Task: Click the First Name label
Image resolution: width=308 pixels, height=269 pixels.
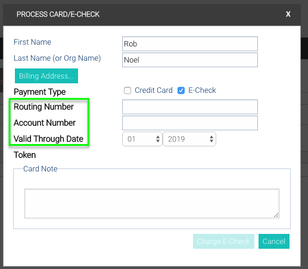Action: [32, 42]
